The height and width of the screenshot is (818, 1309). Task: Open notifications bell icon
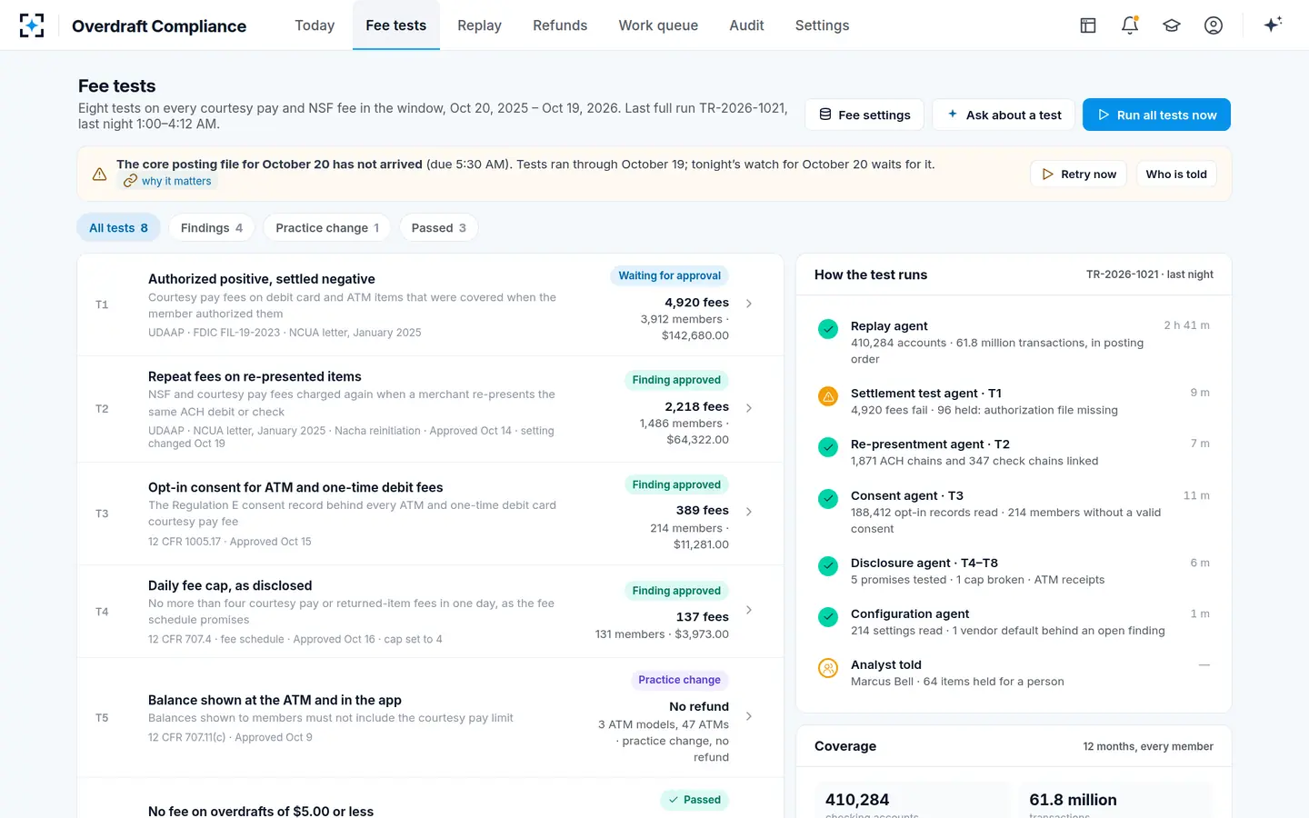(1130, 25)
